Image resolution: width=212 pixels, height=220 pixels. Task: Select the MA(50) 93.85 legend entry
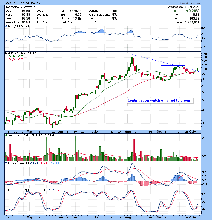pos(14,59)
